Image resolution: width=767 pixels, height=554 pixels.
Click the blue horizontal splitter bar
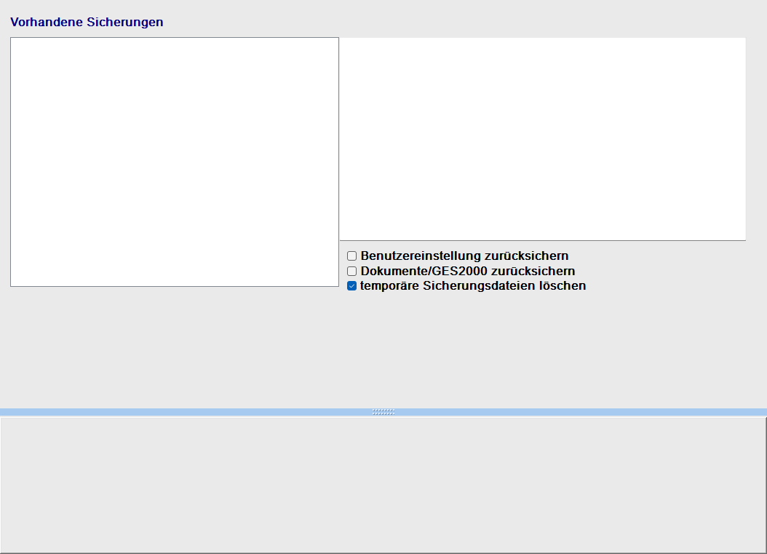218,412
